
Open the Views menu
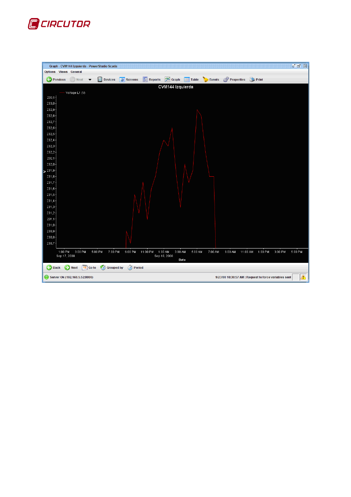(63, 72)
